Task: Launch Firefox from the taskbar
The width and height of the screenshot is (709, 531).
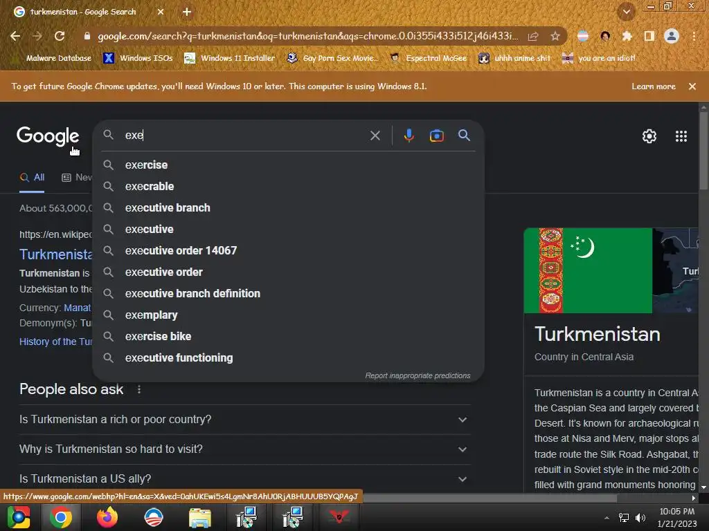Action: point(107,517)
